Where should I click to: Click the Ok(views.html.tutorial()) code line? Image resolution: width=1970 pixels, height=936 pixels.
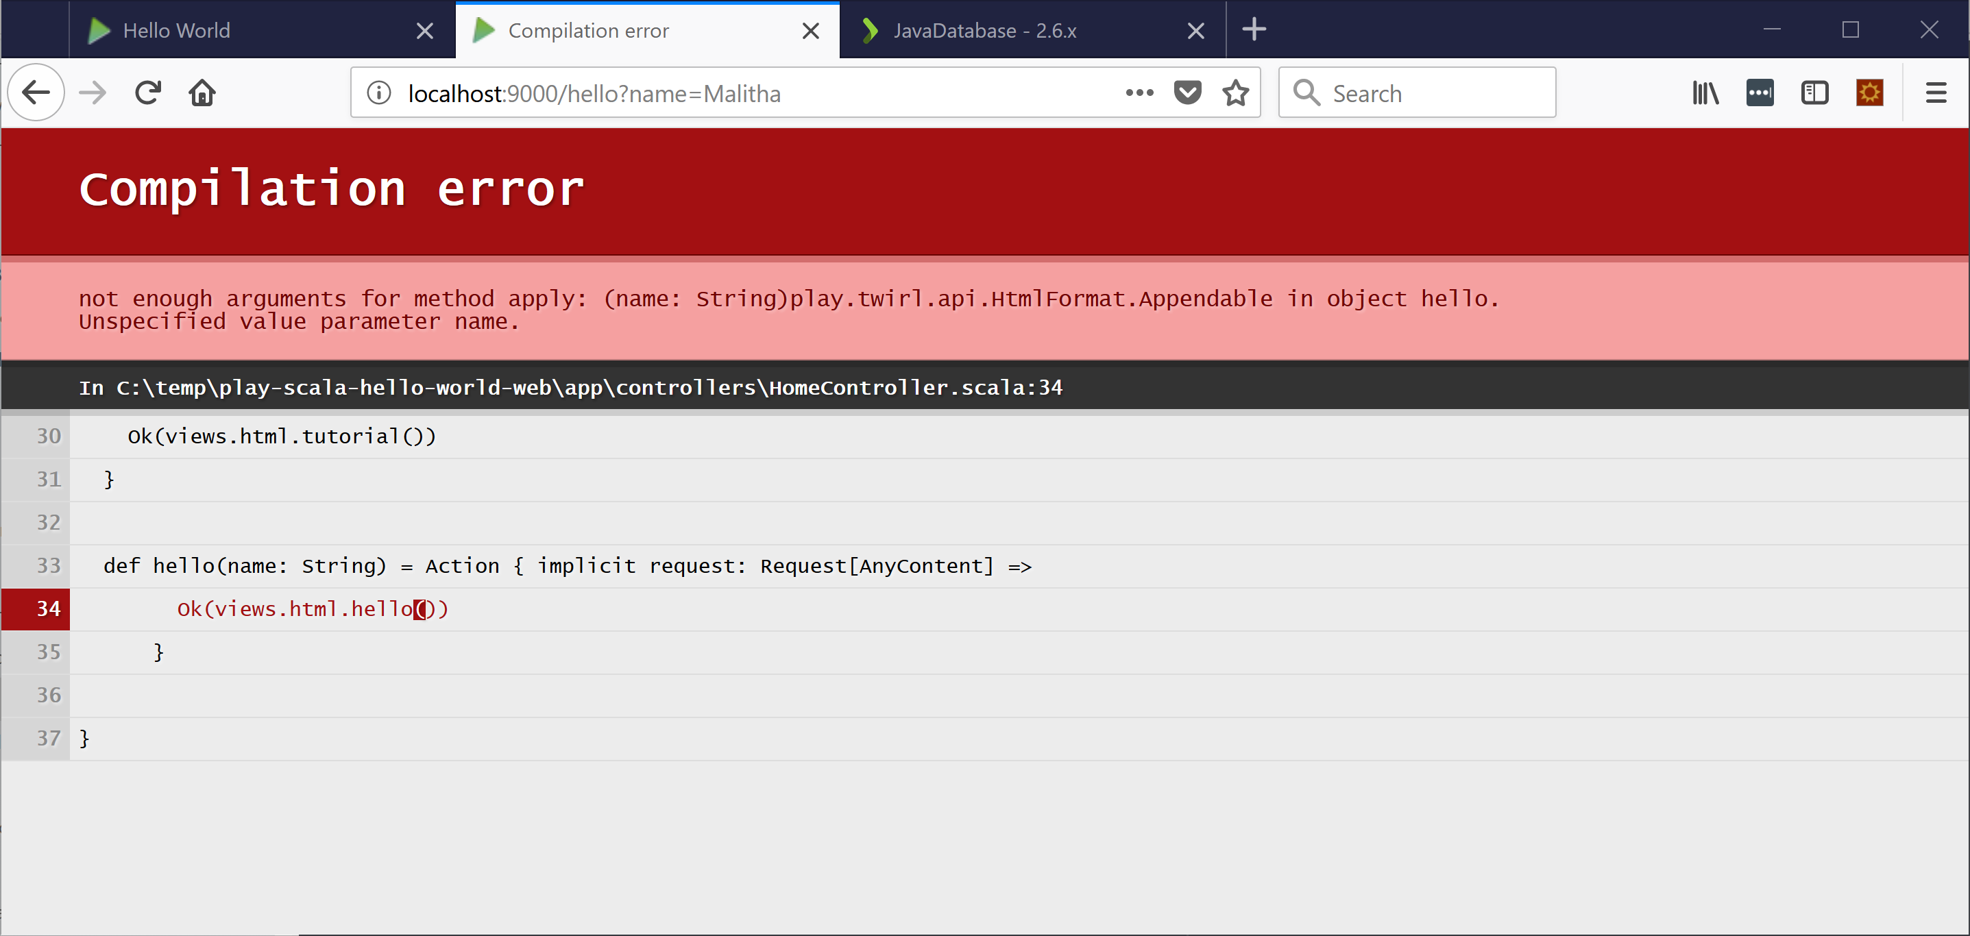click(282, 436)
